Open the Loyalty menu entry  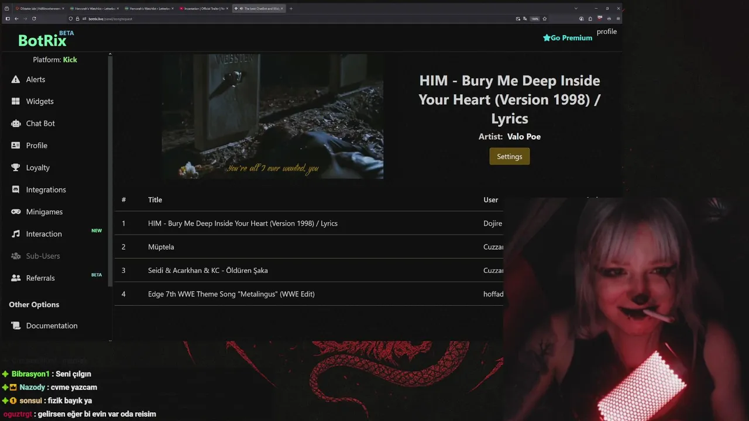click(37, 168)
